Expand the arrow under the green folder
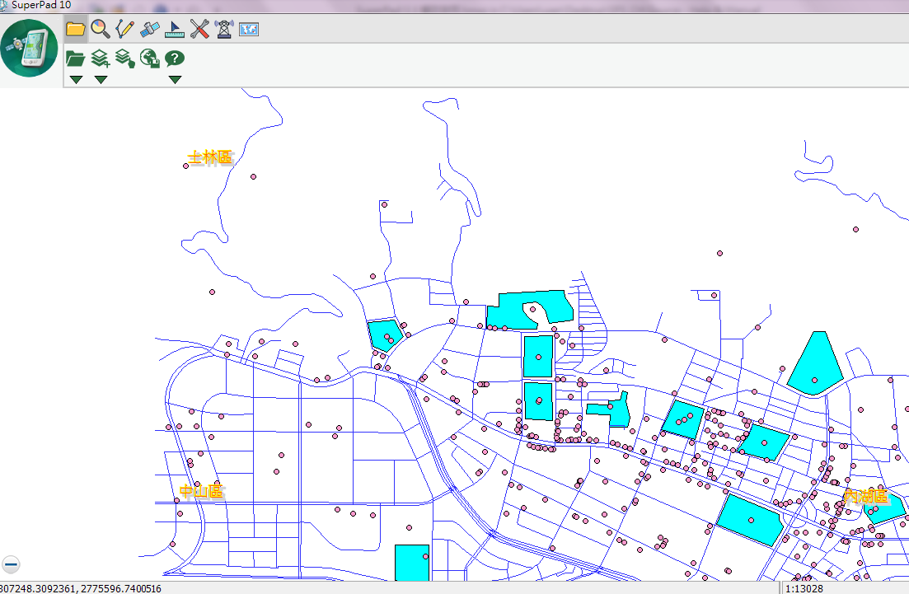The width and height of the screenshot is (909, 594). click(76, 79)
